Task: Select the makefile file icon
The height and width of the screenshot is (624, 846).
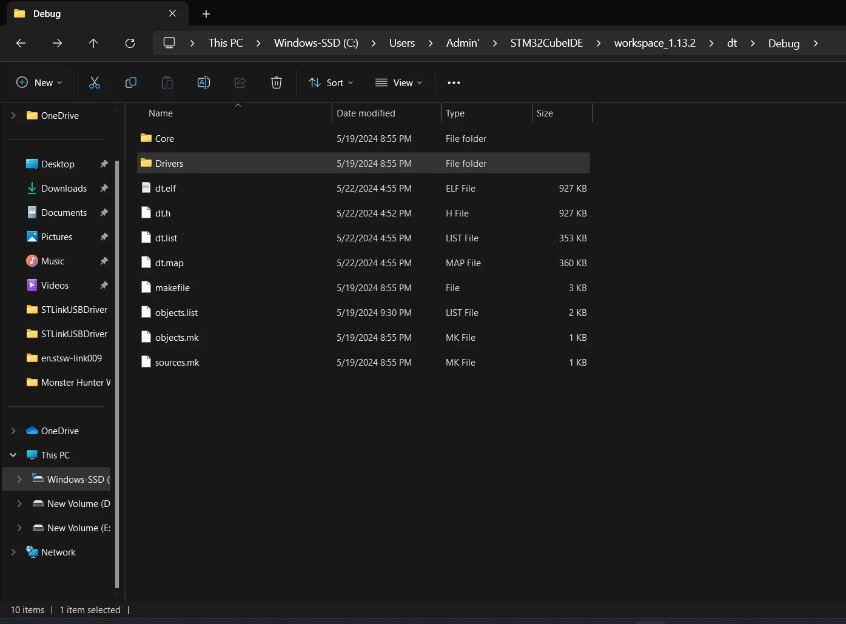Action: [146, 287]
